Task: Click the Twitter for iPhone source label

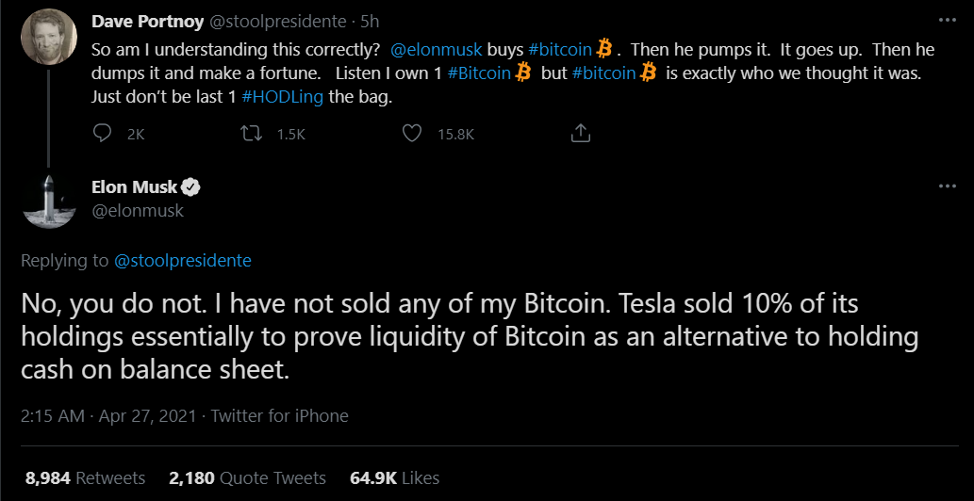Action: tap(279, 415)
